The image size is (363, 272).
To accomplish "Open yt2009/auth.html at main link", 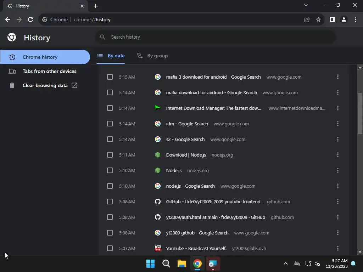I will (216, 217).
